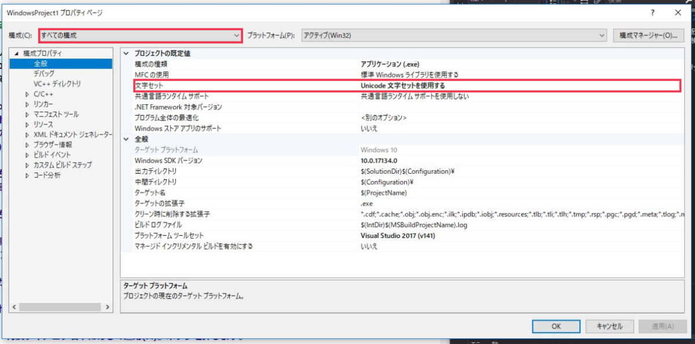Expand the カスタム ビルド ステップ node

[x=27, y=165]
